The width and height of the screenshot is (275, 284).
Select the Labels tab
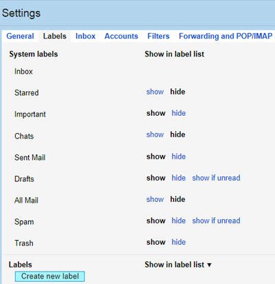tap(55, 36)
